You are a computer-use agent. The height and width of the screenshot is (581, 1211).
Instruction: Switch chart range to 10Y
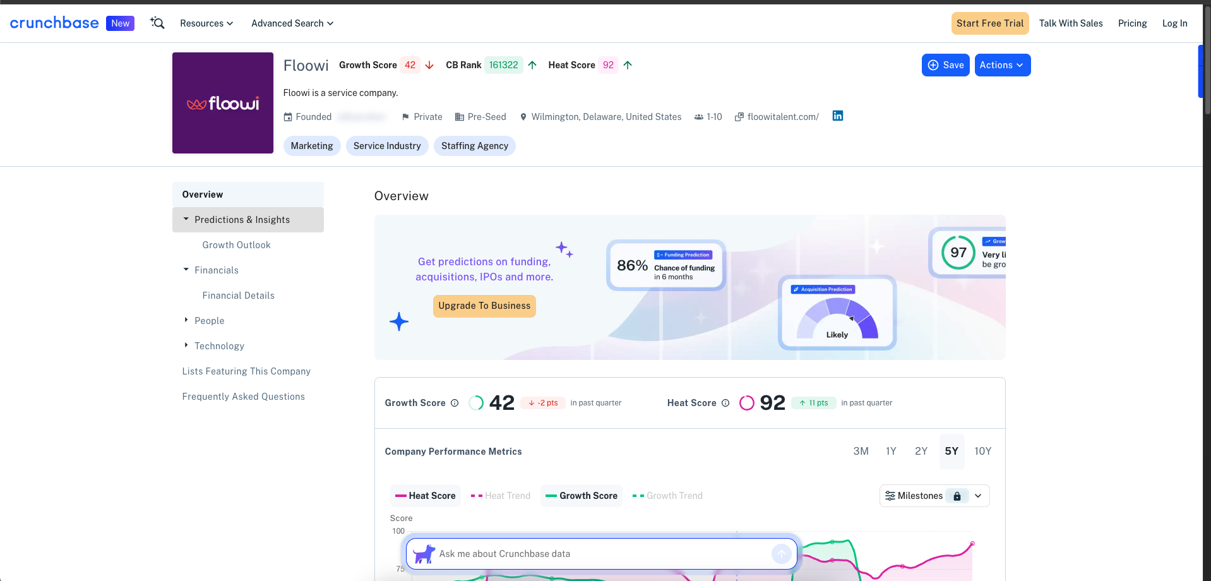click(x=982, y=451)
